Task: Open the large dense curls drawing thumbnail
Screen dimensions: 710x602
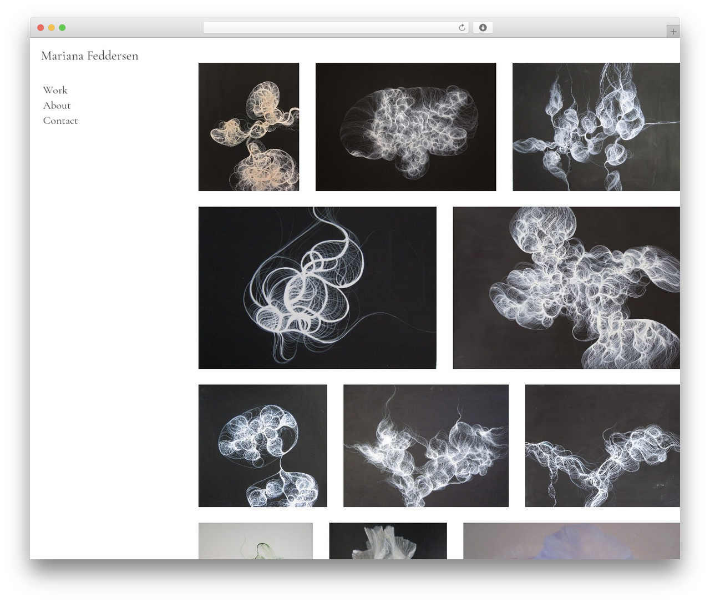Action: coord(566,288)
